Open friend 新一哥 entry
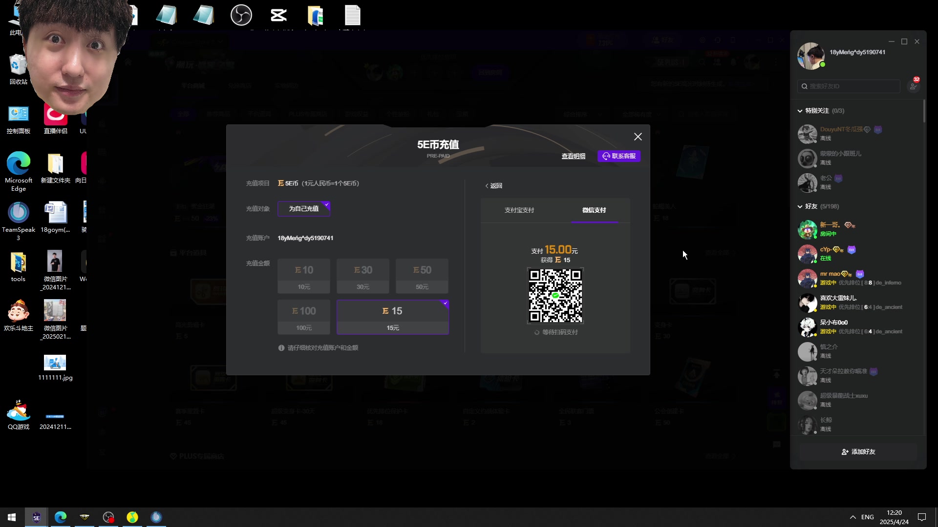Viewport: 938px width, 527px height. (857, 229)
